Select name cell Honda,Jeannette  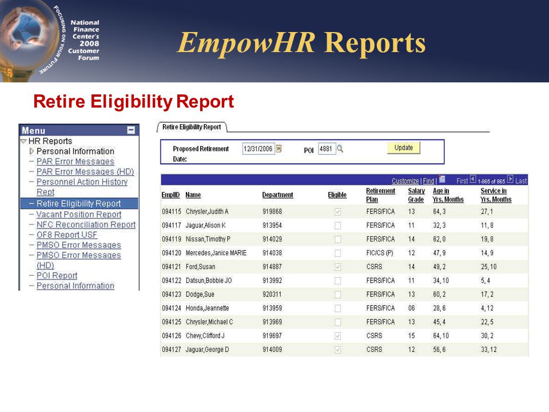(207, 308)
